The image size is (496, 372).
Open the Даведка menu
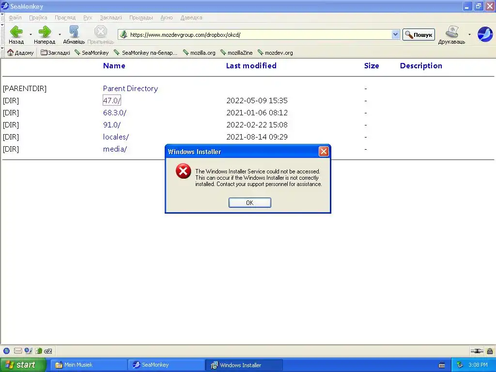tap(191, 18)
